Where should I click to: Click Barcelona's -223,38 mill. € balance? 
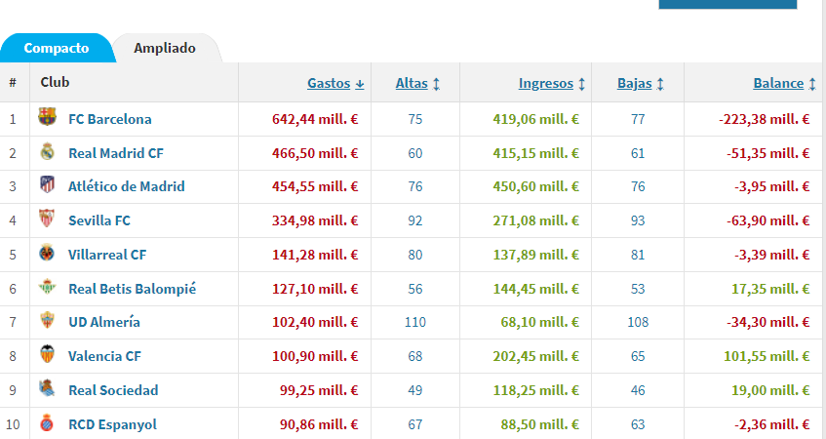click(764, 119)
